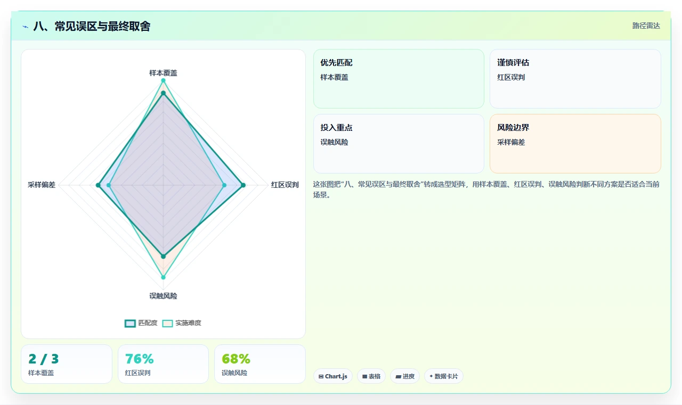
Task: Click the 样本覆盖 text in 优先匹配 card
Action: pyautogui.click(x=334, y=77)
